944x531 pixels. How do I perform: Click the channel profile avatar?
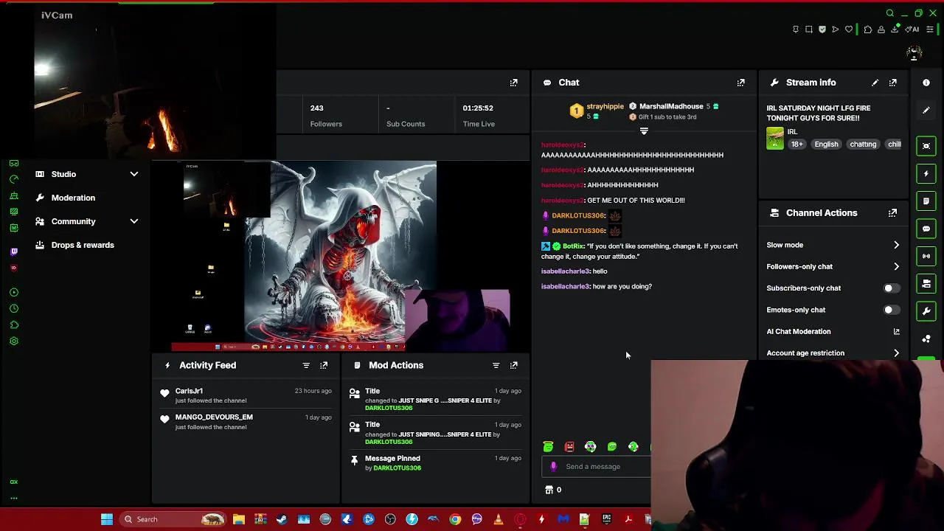(x=914, y=53)
